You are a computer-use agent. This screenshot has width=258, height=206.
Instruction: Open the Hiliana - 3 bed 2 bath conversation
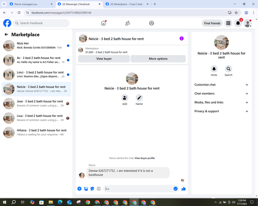coord(36,132)
